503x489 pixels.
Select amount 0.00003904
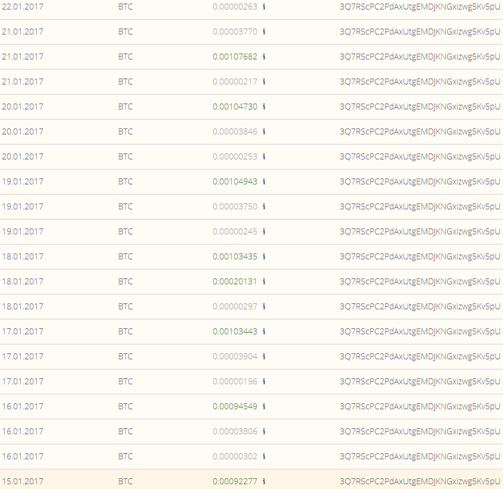point(235,356)
